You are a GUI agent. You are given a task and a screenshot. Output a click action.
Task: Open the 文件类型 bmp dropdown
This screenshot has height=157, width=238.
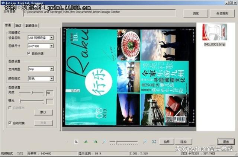(x=51, y=69)
